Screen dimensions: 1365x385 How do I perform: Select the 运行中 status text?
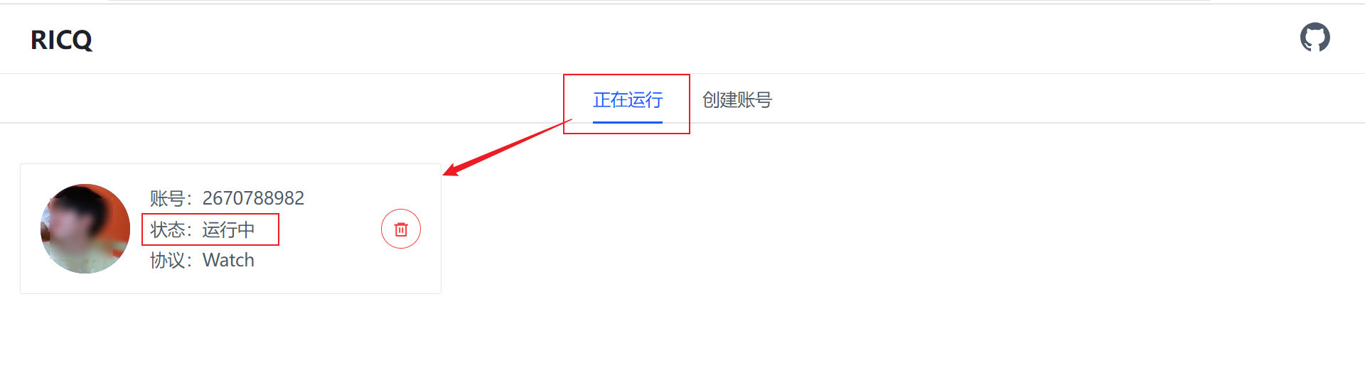[x=228, y=229]
